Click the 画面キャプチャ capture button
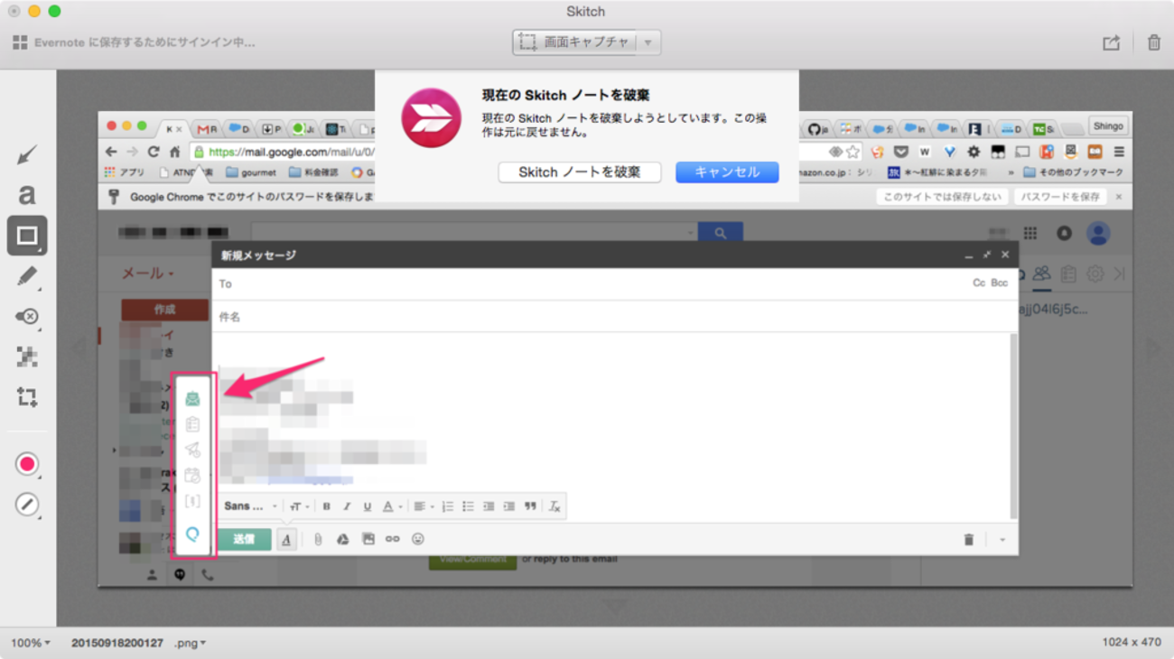Screen dimensions: 1174x659 tap(574, 42)
